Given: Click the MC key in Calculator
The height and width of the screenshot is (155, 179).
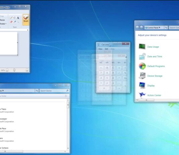Looking at the screenshot, I should (101, 63).
